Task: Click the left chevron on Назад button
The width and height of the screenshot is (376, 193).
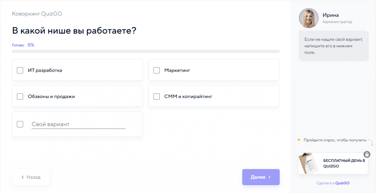Action: pyautogui.click(x=22, y=177)
